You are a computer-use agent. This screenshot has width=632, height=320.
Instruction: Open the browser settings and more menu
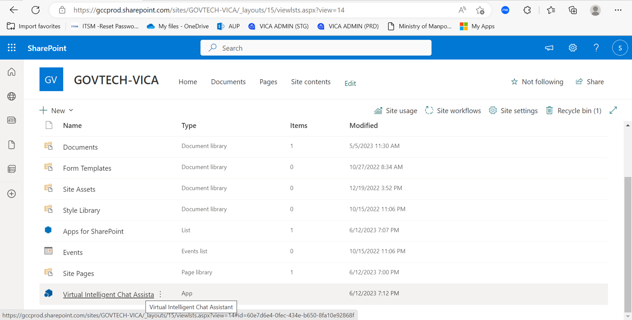coord(618,10)
